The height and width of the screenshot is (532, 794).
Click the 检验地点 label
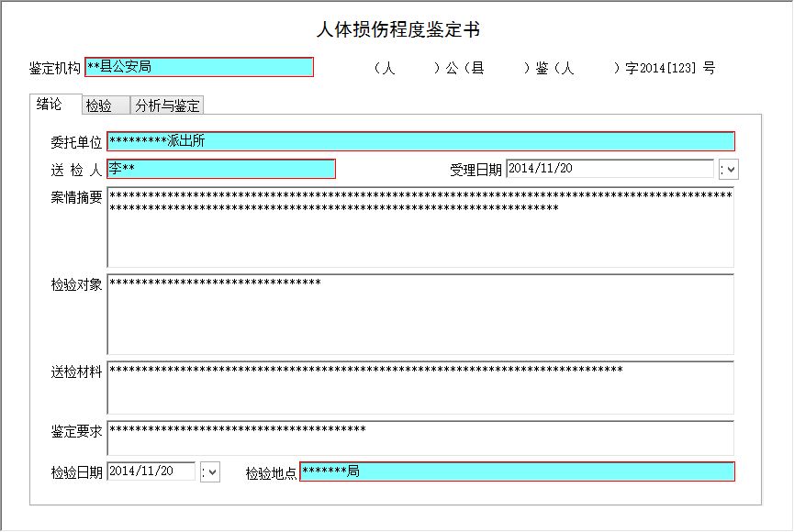[271, 473]
